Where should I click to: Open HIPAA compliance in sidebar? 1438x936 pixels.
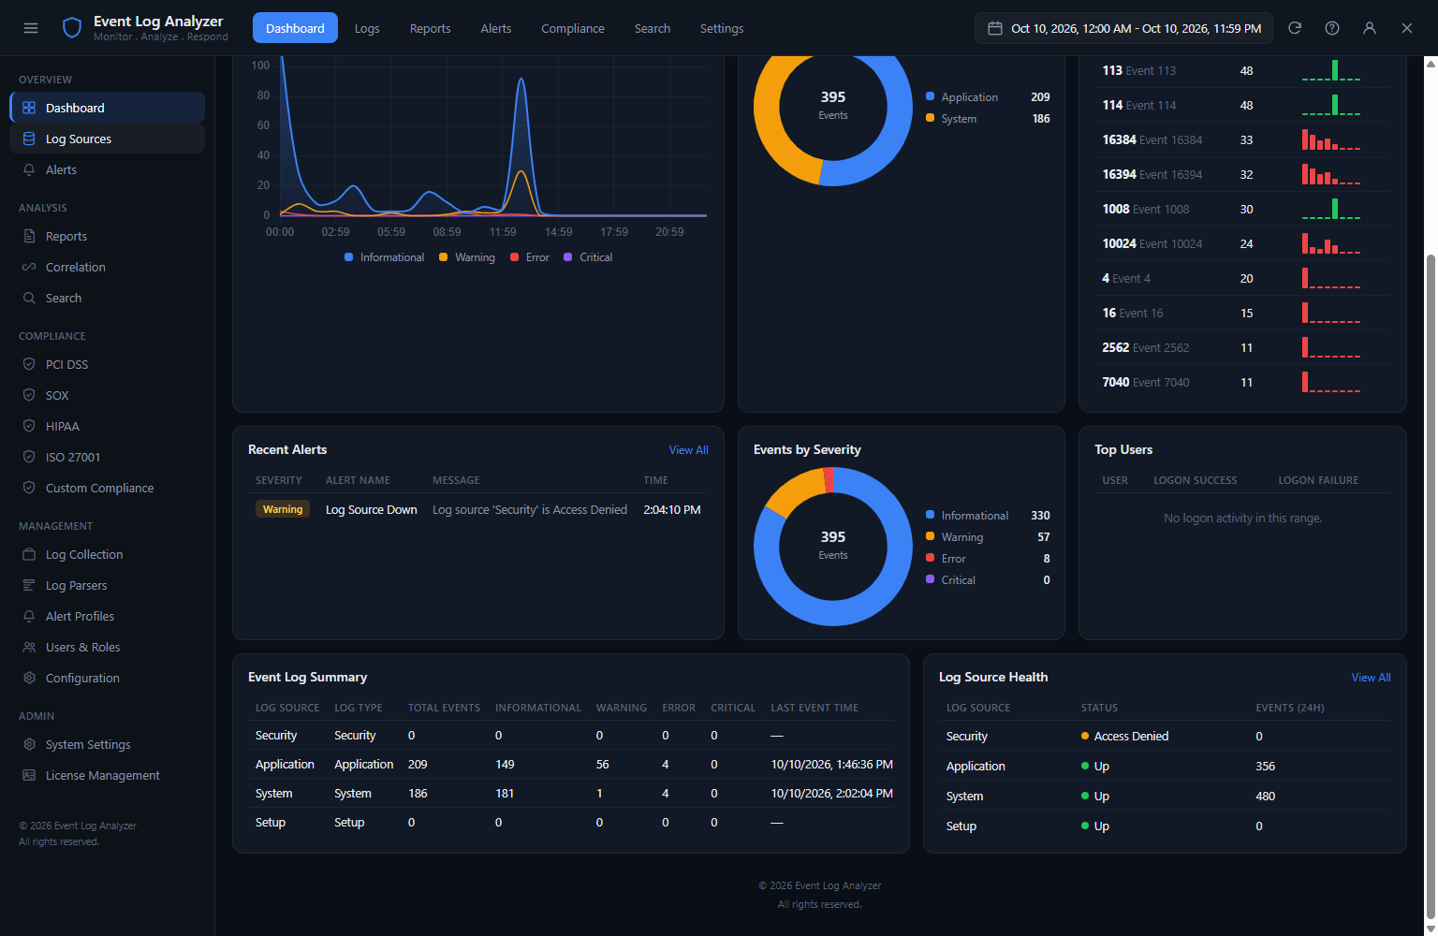pos(107,426)
